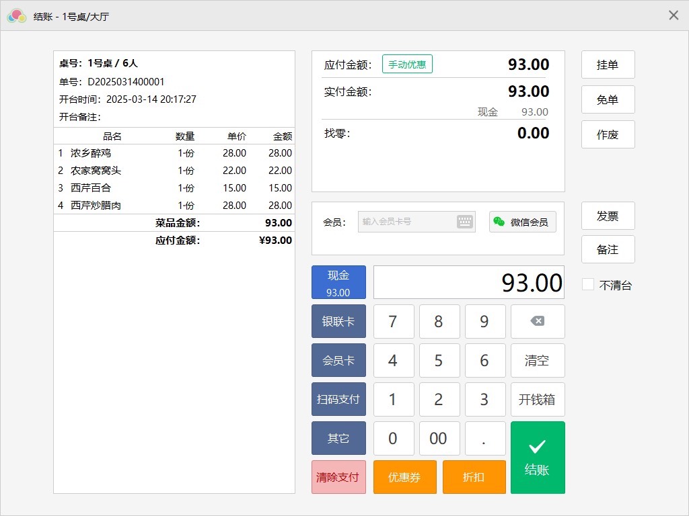Open 其它 payment methods
This screenshot has width=689, height=516.
tap(338, 439)
